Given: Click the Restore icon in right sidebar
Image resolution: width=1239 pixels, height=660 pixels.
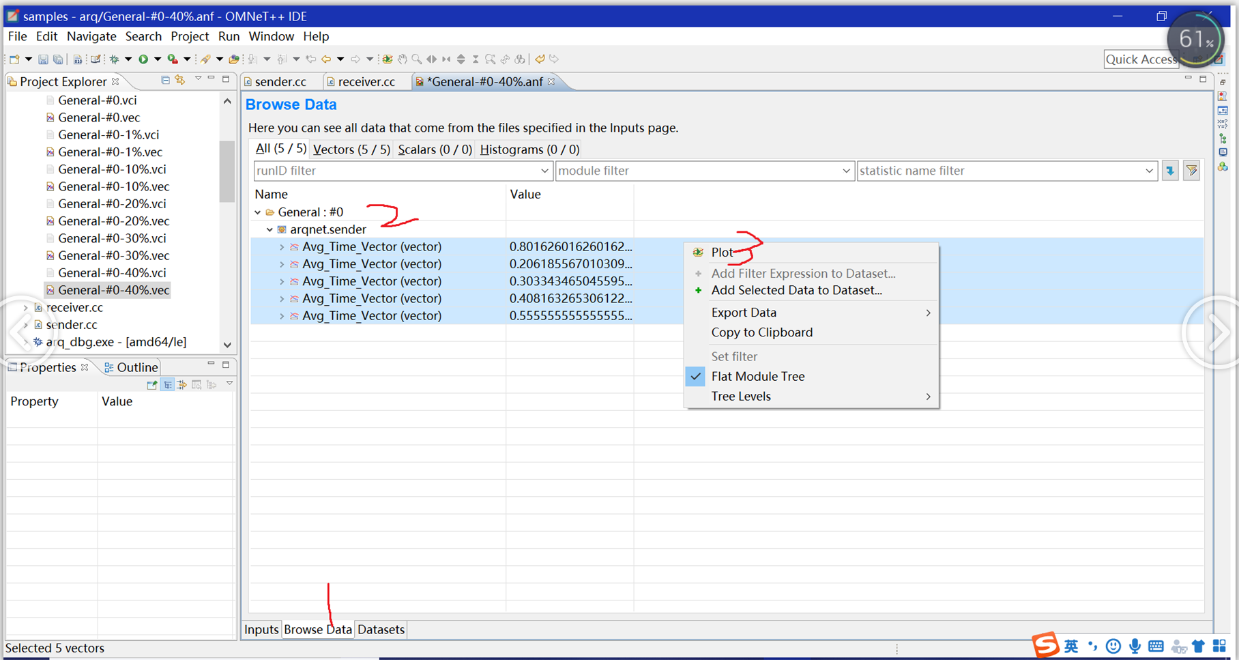Looking at the screenshot, I should 1223,82.
